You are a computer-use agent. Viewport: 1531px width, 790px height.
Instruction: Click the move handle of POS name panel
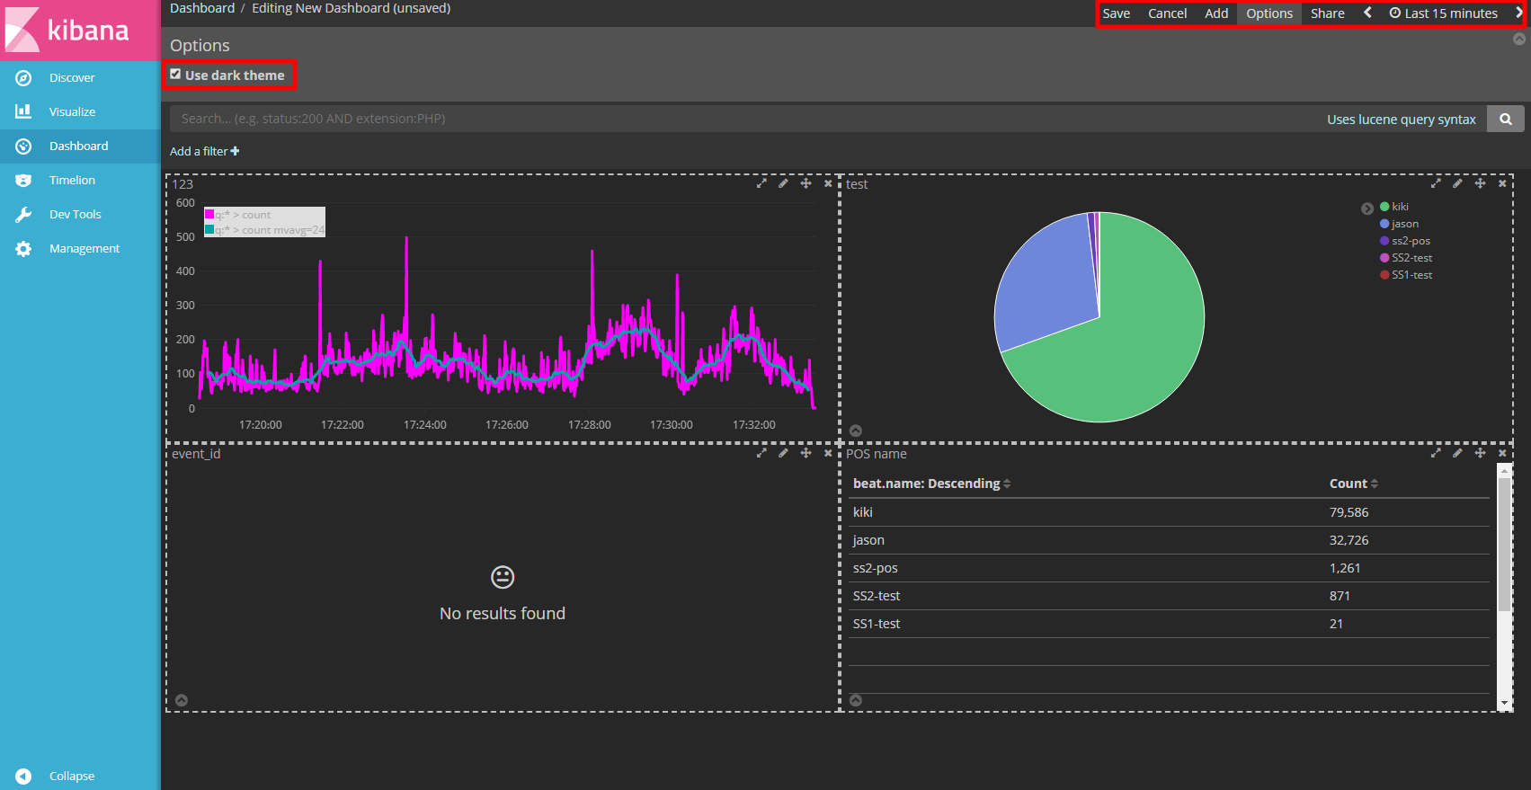tap(1480, 453)
